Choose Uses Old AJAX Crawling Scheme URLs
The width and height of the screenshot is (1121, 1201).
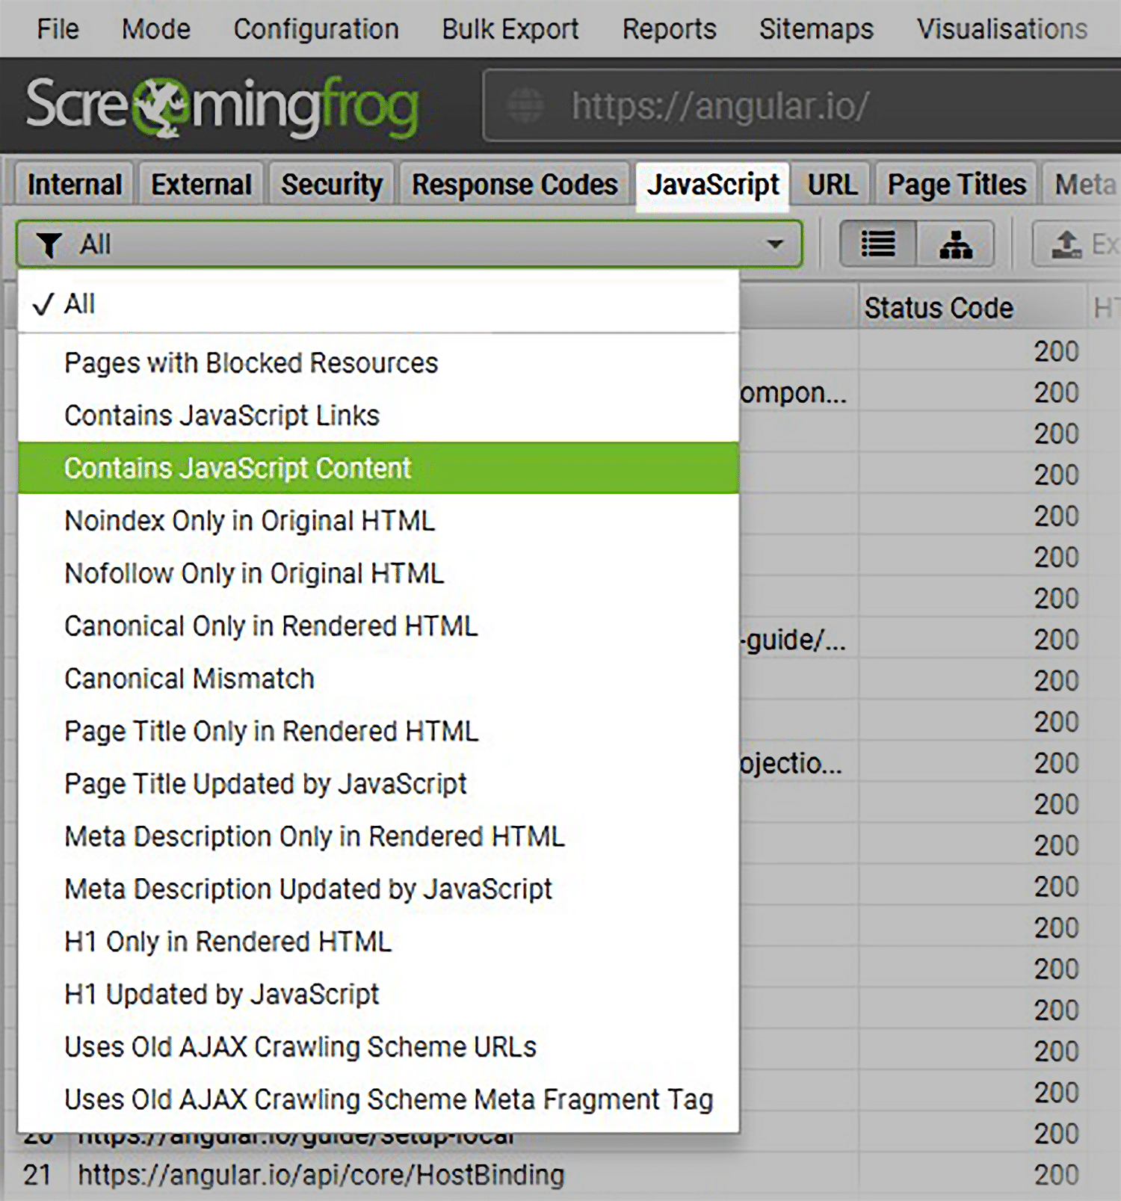[x=378, y=1047]
